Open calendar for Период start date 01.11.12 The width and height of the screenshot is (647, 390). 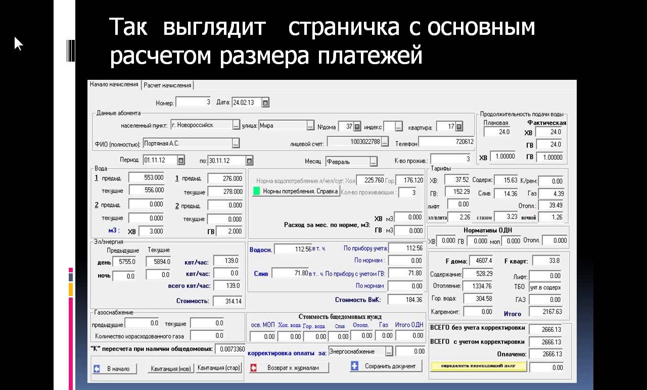point(181,161)
